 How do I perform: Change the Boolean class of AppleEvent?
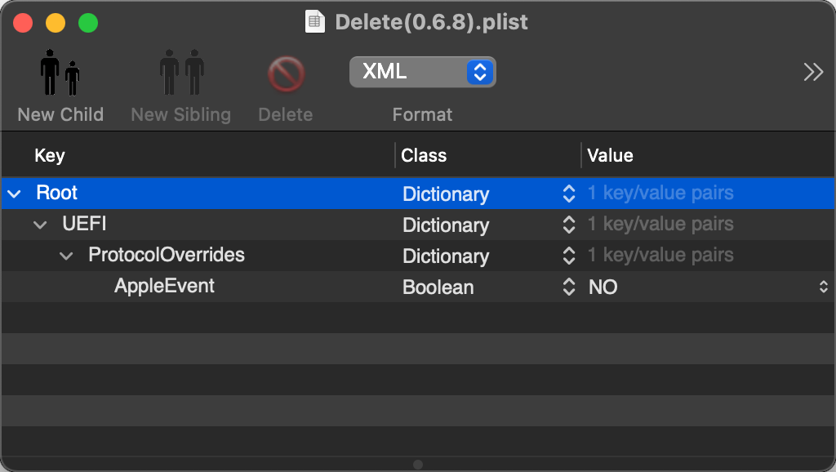click(x=569, y=287)
